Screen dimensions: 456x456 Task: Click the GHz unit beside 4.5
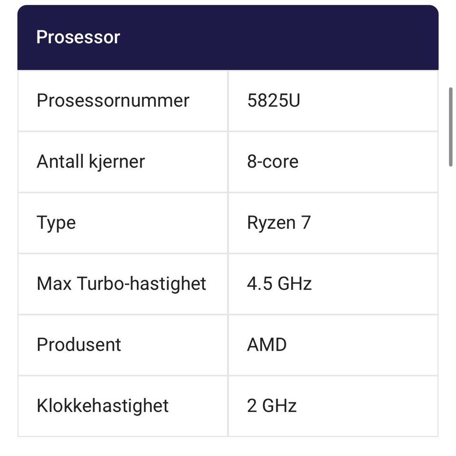[294, 284]
